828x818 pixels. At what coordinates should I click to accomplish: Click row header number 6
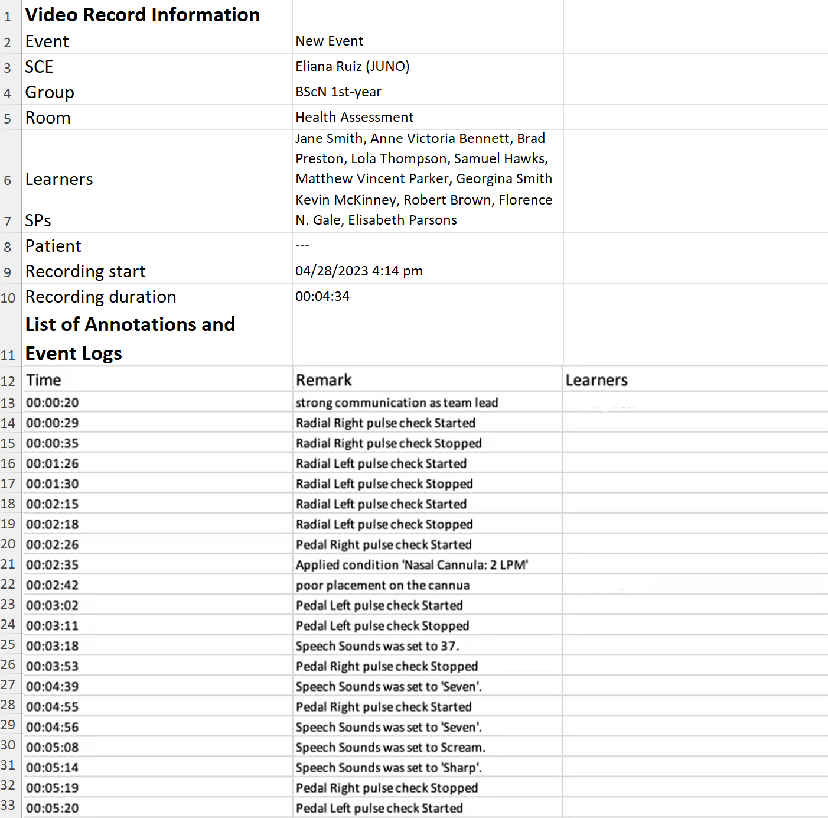[8, 180]
